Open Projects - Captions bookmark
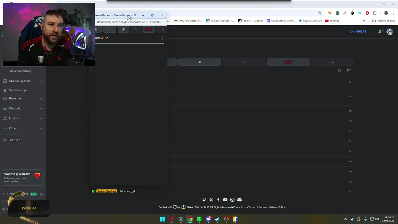Viewport: 398px width, 224px height. [251, 21]
